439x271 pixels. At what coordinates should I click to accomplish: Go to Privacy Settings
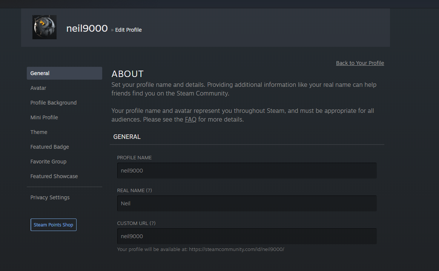pyautogui.click(x=50, y=197)
